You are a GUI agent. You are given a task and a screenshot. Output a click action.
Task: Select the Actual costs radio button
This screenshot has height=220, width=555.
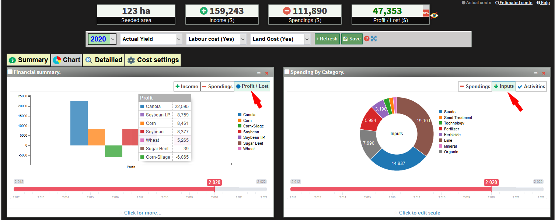tap(464, 3)
